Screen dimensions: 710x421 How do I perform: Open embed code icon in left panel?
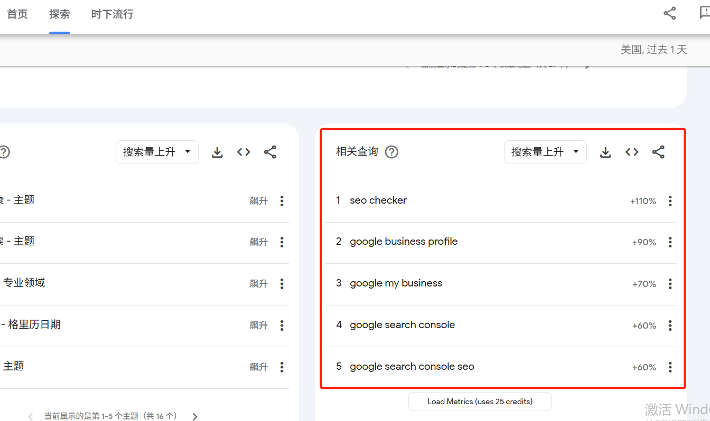click(x=244, y=152)
